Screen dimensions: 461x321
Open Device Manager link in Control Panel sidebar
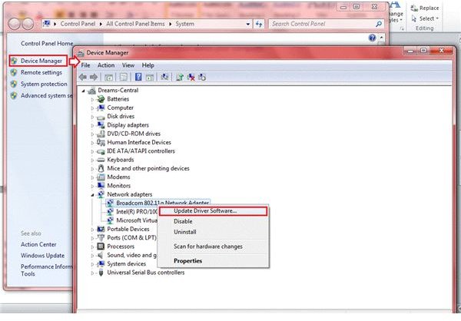(41, 61)
